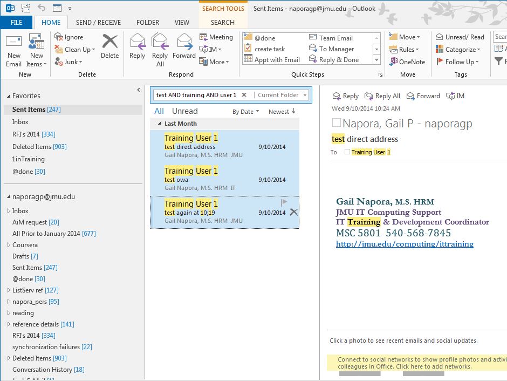507x381 pixels.
Task: Filter the list to Unread messages
Action: (184, 111)
